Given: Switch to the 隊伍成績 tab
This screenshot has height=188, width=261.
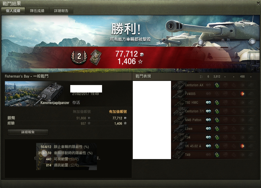Looking at the screenshot, I should coord(37,11).
